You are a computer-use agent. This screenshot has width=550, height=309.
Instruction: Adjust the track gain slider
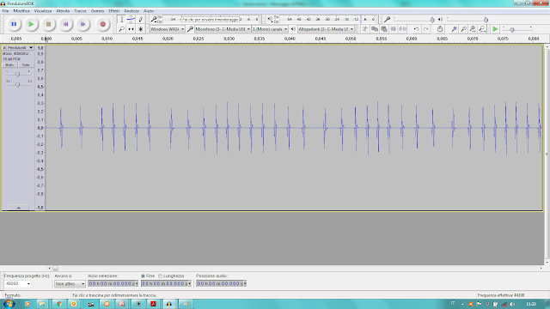17,74
